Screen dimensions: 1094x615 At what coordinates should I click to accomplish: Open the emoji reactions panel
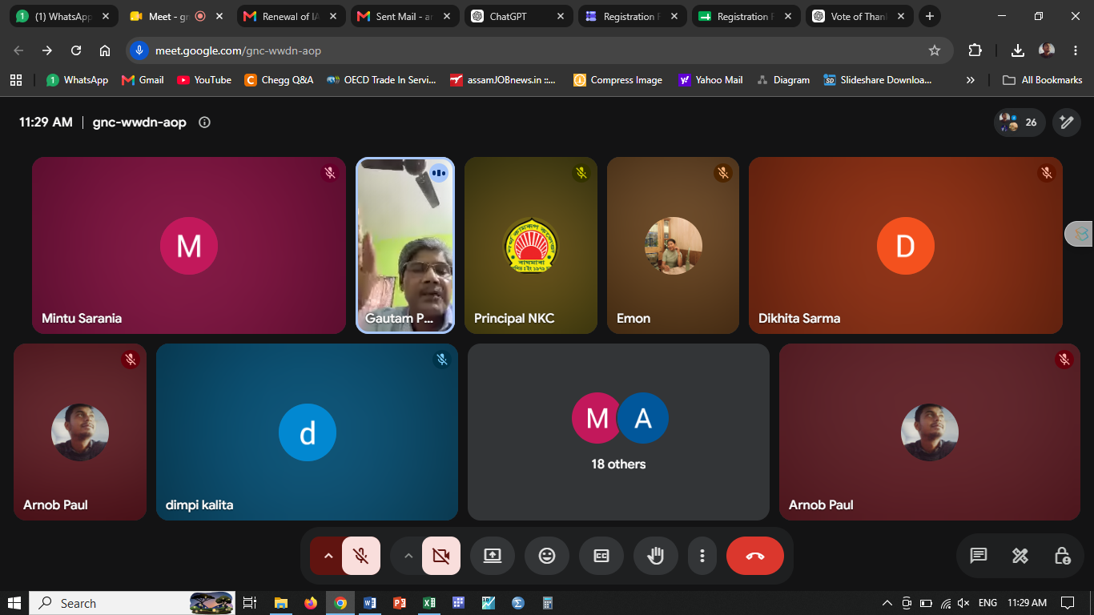(547, 556)
